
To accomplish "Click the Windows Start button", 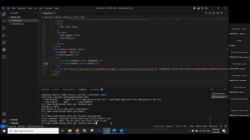I will click(4, 131).
